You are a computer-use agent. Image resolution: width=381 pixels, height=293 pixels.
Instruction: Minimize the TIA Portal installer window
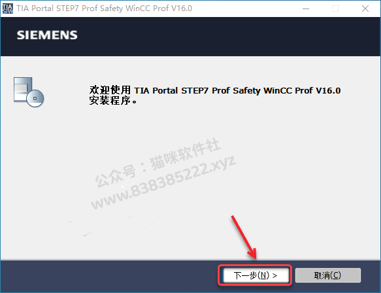(x=306, y=9)
